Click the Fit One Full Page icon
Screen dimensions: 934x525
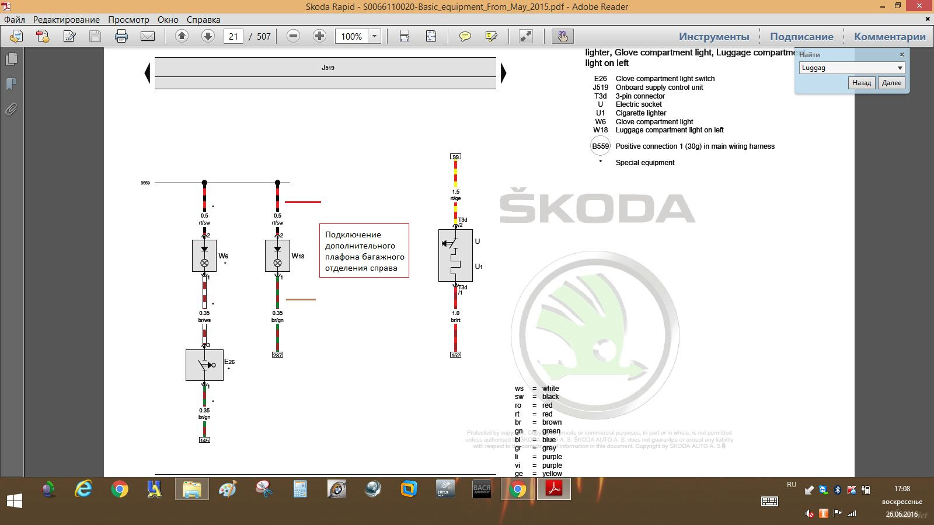pyautogui.click(x=431, y=36)
